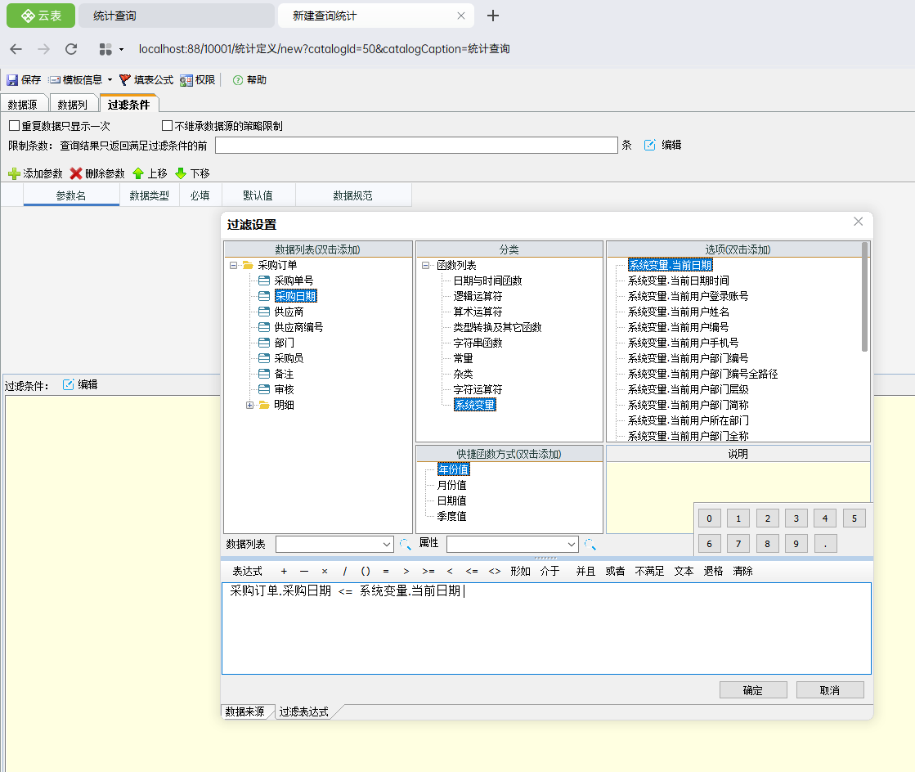Open the 填表公式 formula tool
915x772 pixels.
tap(125, 80)
